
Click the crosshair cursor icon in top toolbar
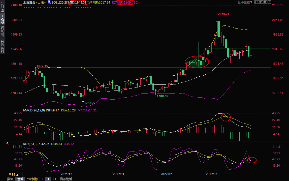point(257,2)
